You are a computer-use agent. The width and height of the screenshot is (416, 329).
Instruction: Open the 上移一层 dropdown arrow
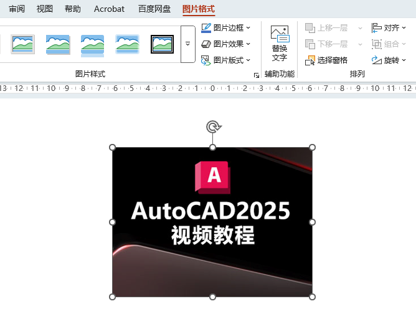pos(360,28)
